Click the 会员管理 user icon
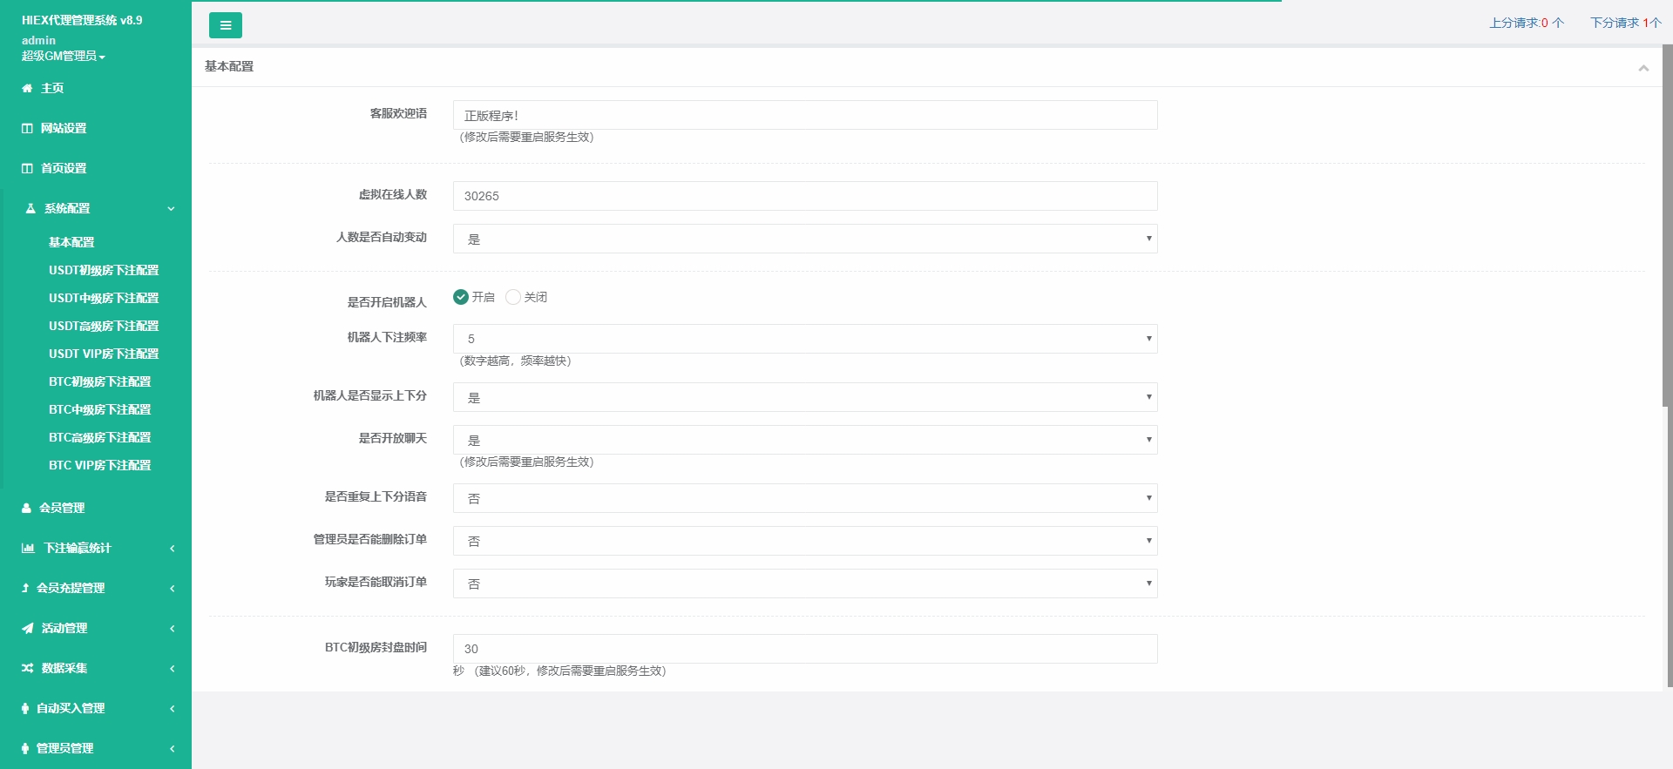Screen dimensions: 1673x769 click(26, 508)
